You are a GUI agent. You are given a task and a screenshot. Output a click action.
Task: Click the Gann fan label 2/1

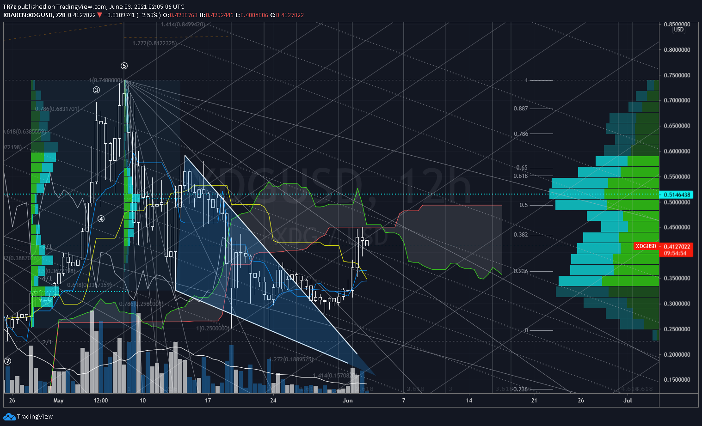47,342
